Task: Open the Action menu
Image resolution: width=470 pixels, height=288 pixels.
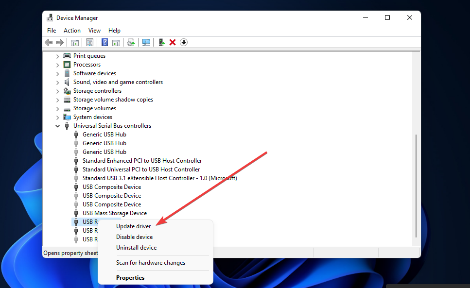Action: [x=72, y=31]
